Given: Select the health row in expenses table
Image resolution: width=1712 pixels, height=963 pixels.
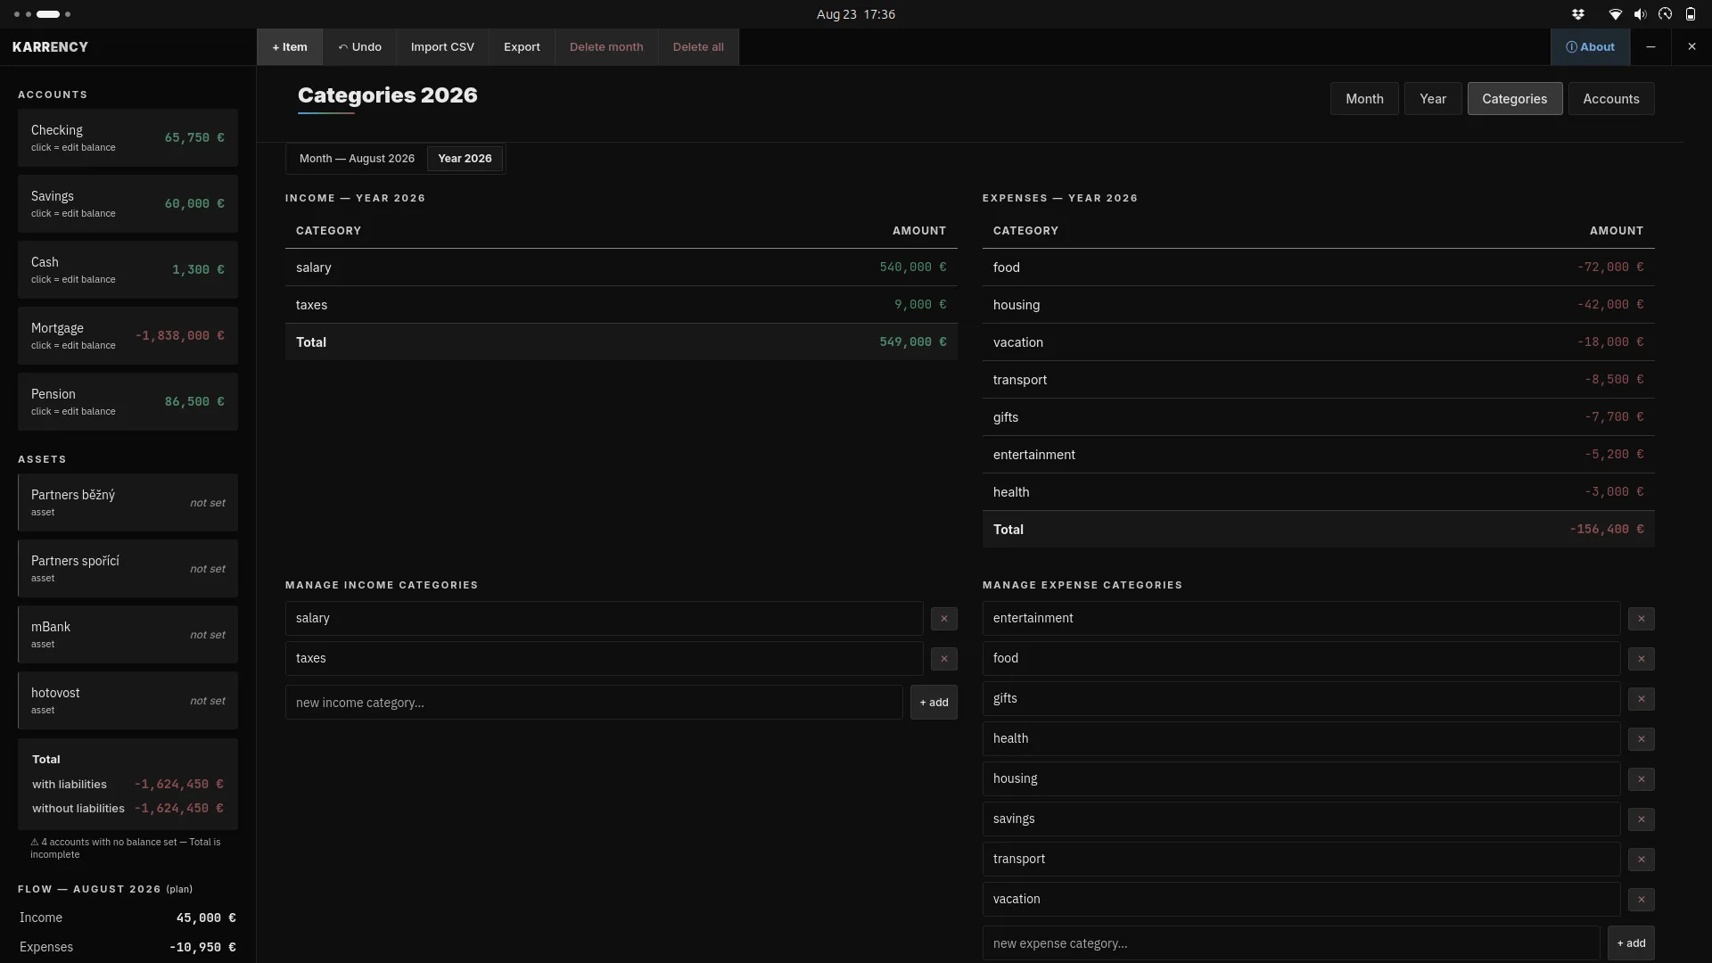Looking at the screenshot, I should click(1319, 492).
